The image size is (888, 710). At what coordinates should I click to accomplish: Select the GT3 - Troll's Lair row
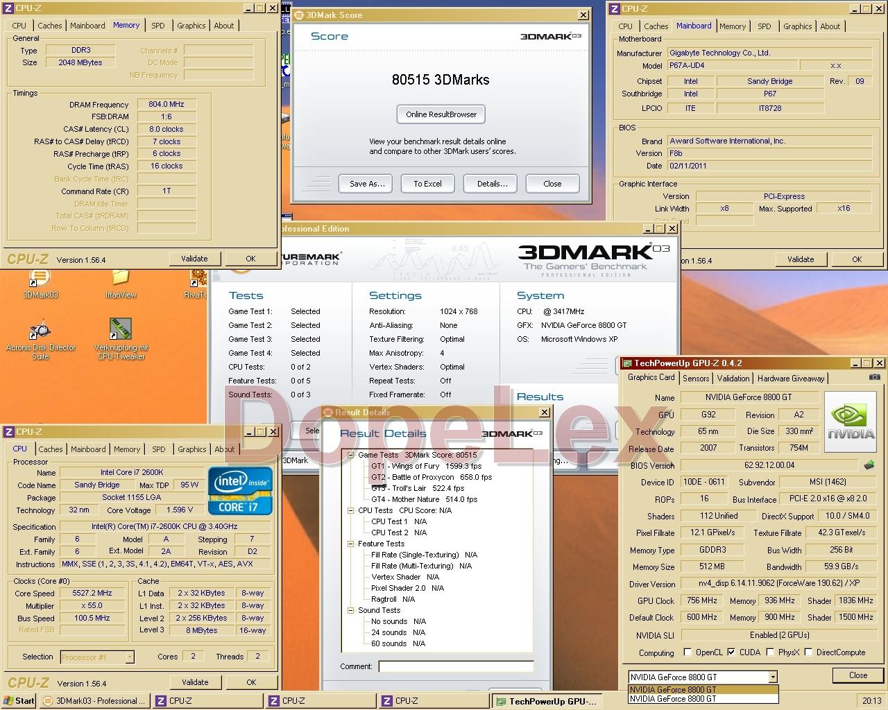(418, 488)
